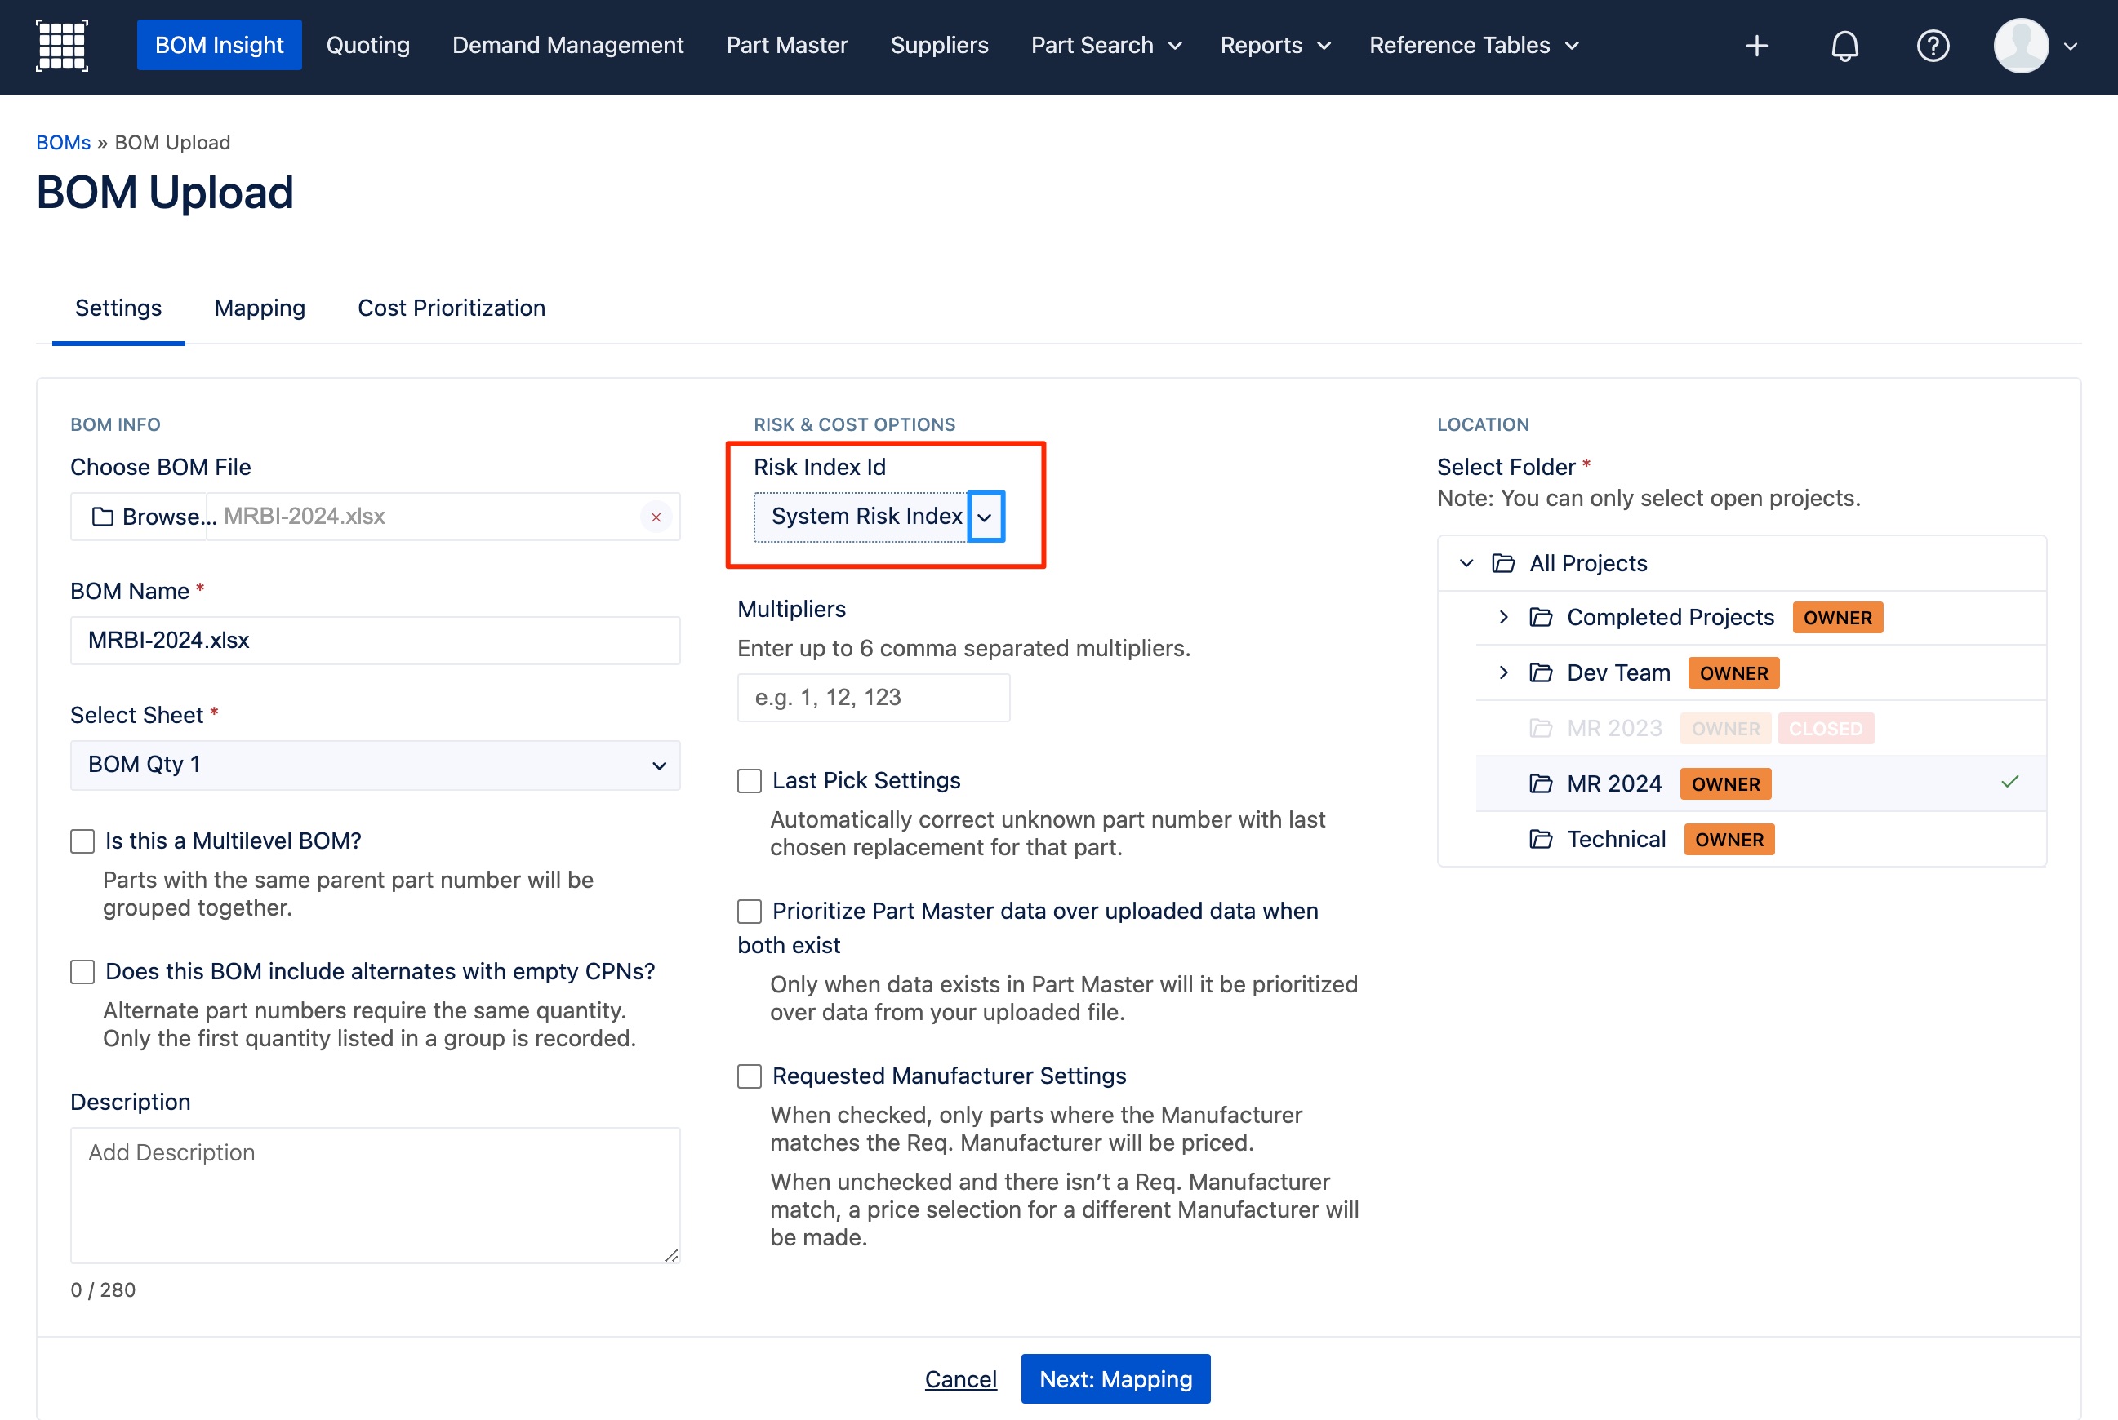The height and width of the screenshot is (1420, 2118).
Task: Enable Last Pick Settings checkbox
Action: pos(750,781)
